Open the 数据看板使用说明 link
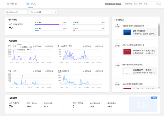The image size is (164, 116). point(113,4)
